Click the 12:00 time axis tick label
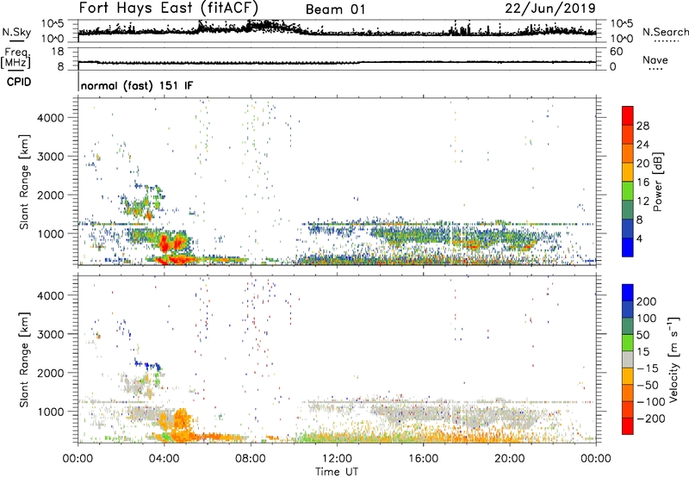Screen dimensions: 689x477 [337, 459]
